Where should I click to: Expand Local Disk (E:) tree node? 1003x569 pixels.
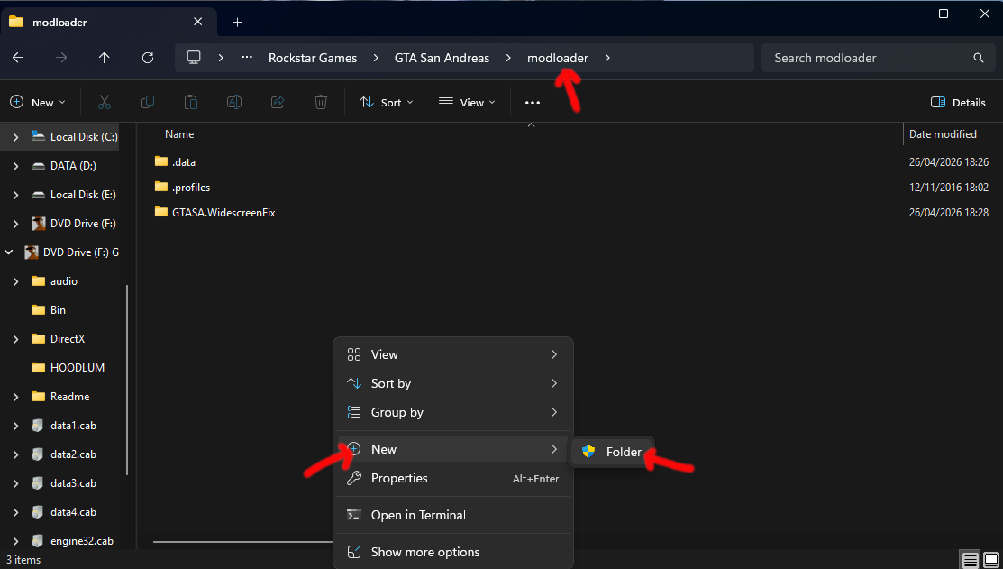coord(16,195)
